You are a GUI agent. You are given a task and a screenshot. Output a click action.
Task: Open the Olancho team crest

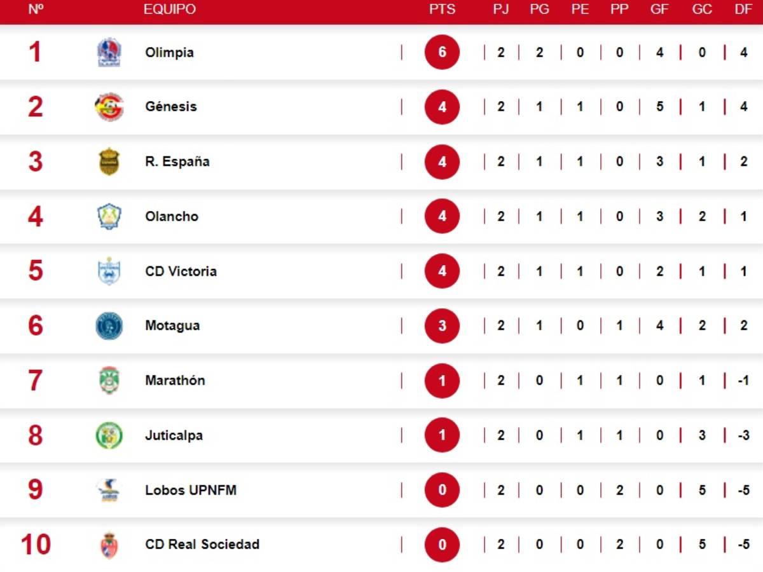109,216
